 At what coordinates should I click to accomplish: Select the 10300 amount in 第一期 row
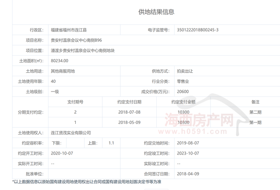click(183, 123)
